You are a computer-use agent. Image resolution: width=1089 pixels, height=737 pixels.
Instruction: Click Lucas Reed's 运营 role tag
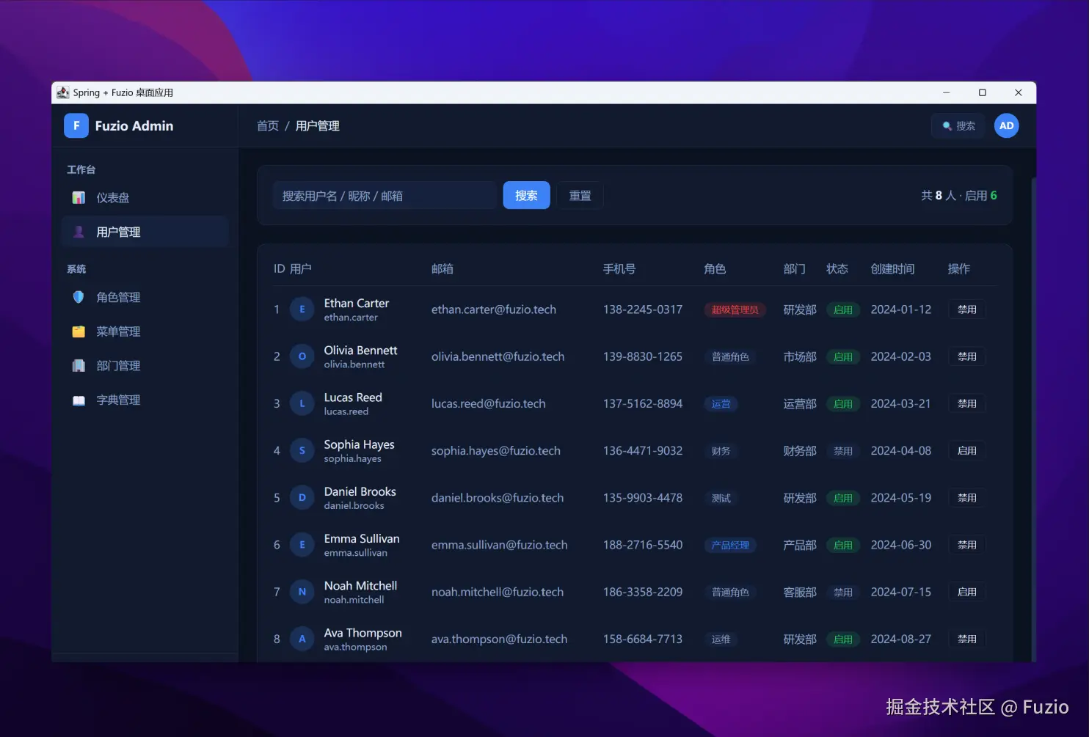721,403
